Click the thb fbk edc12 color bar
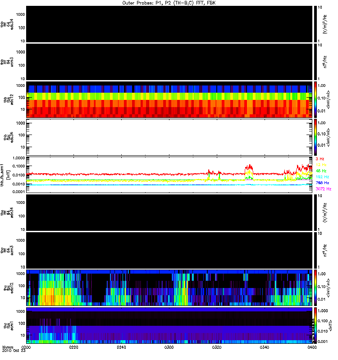Screen dimensions: 338x360 pyautogui.click(x=315, y=99)
